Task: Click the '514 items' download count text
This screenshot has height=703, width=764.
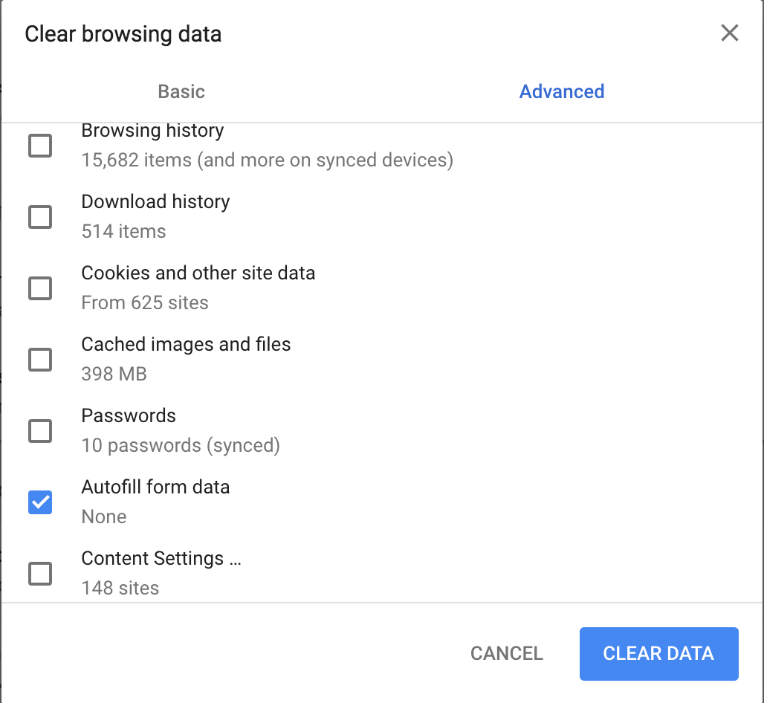Action: click(123, 231)
